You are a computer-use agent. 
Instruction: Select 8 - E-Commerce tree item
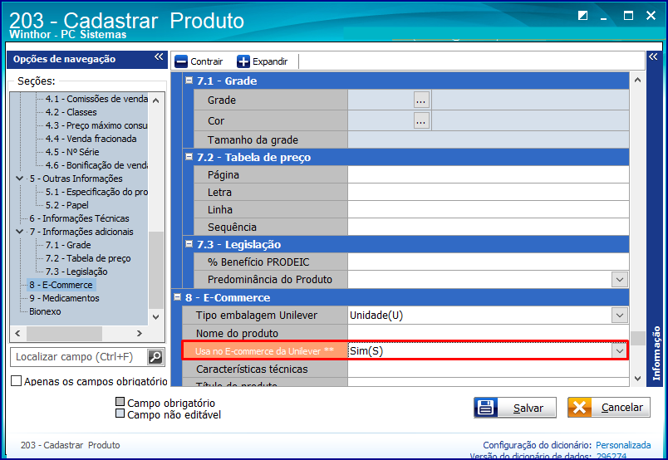click(61, 285)
